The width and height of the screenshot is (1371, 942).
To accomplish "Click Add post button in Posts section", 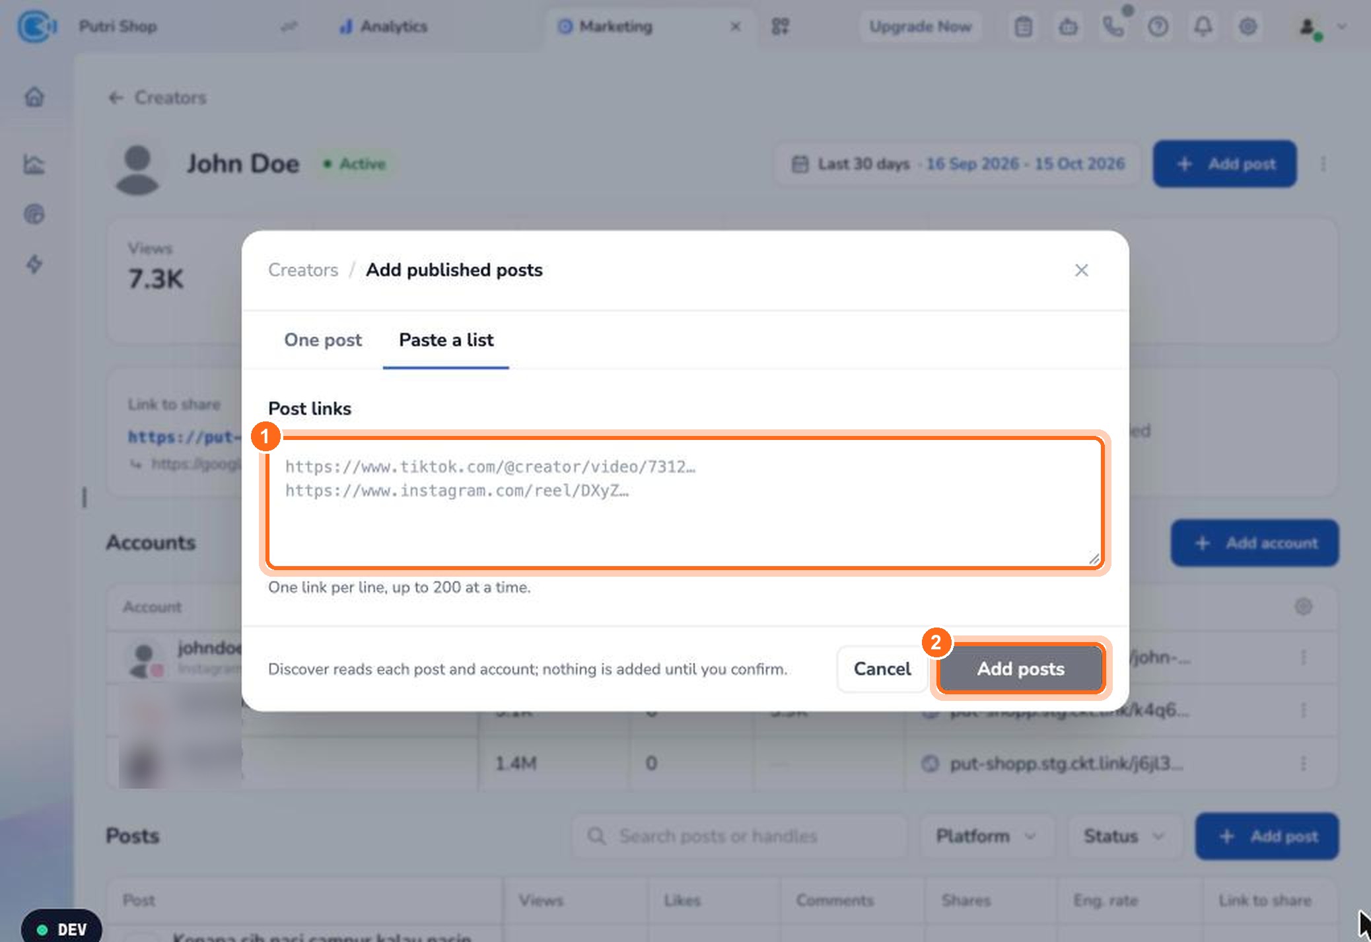I will click(x=1267, y=836).
